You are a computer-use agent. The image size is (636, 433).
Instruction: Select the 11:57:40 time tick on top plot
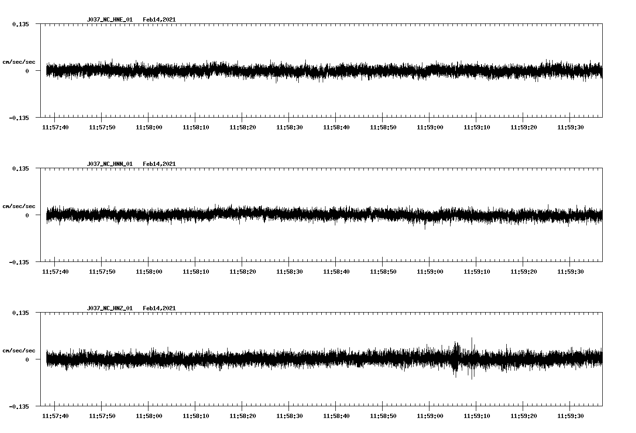[55, 127]
